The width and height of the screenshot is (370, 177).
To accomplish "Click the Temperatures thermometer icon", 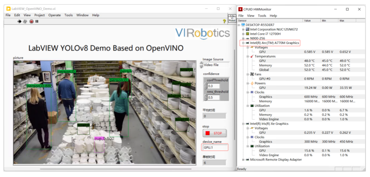I will coord(252,56).
